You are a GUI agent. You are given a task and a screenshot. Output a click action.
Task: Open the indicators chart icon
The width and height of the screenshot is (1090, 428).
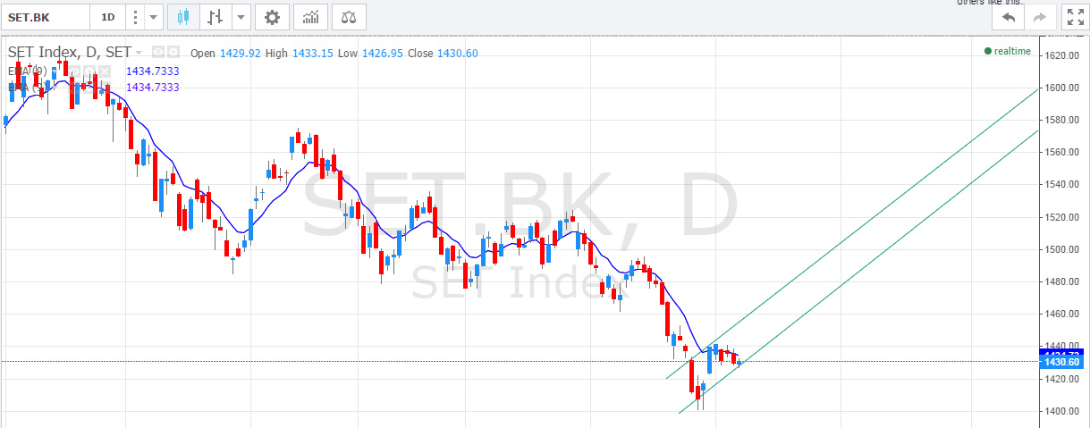click(310, 17)
